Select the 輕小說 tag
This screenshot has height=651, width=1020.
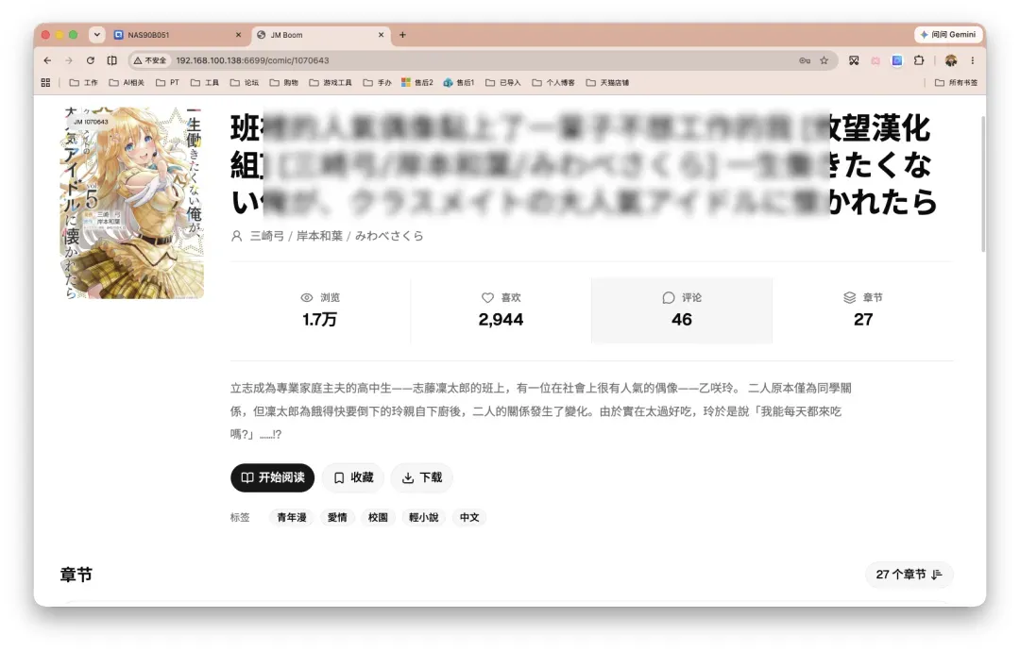[x=423, y=517]
